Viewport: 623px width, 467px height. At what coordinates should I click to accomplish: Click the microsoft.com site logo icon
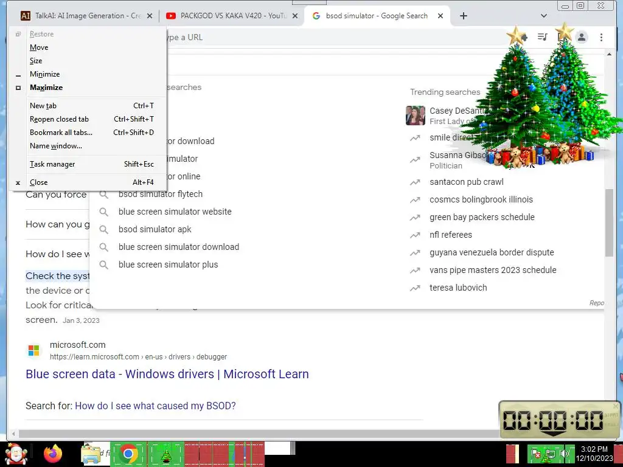point(34,350)
